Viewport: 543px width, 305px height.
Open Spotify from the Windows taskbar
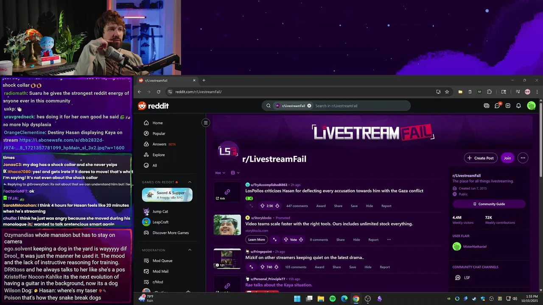click(333, 299)
